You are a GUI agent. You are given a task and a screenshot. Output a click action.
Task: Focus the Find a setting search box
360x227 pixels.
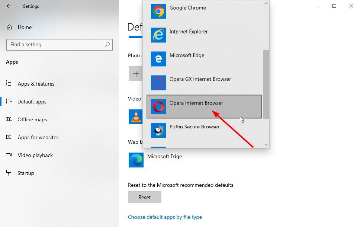pos(60,45)
